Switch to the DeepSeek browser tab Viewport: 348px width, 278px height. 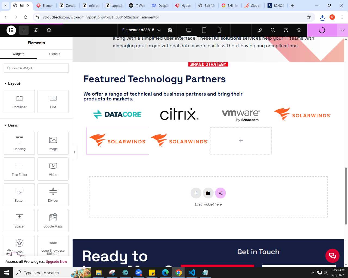tap(160, 5)
